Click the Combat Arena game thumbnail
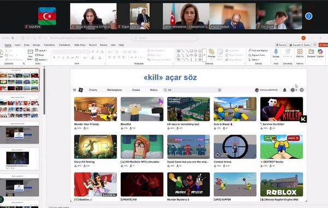This screenshot has width=328, height=208. pyautogui.click(x=235, y=147)
